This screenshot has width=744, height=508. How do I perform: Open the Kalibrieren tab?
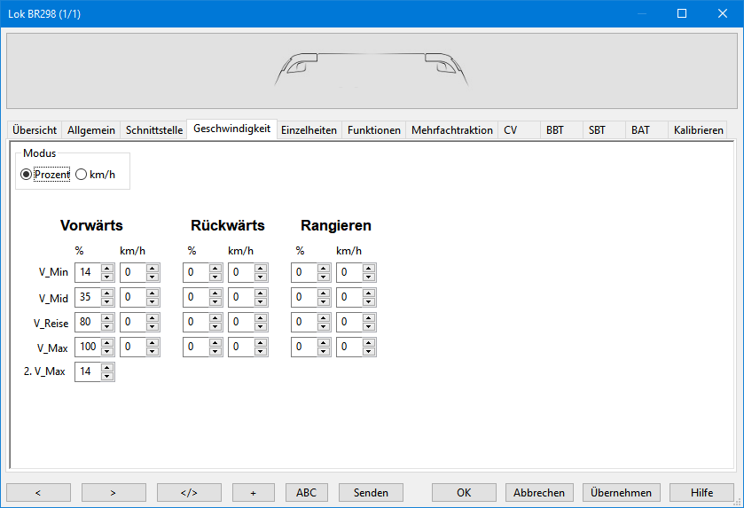click(698, 129)
